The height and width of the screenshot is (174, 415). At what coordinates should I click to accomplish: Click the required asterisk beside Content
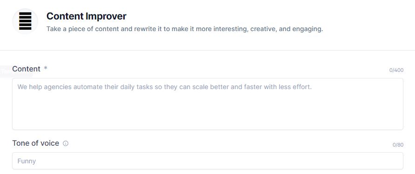[46, 68]
